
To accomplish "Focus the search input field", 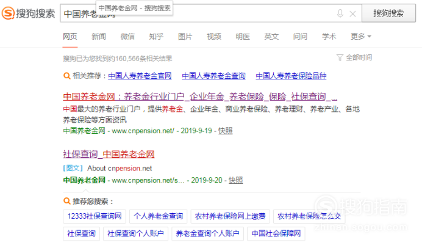I will coord(211,13).
